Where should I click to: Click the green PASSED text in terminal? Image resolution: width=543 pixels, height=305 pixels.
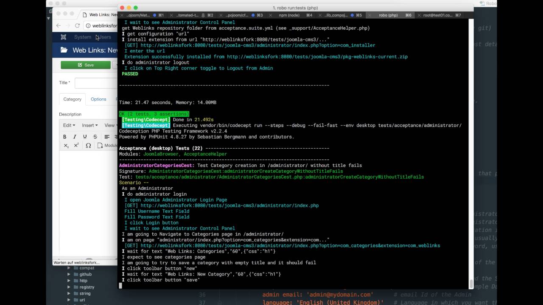[x=130, y=74]
